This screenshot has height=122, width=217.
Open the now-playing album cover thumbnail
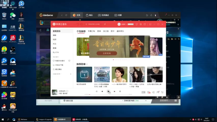[x=55, y=92]
